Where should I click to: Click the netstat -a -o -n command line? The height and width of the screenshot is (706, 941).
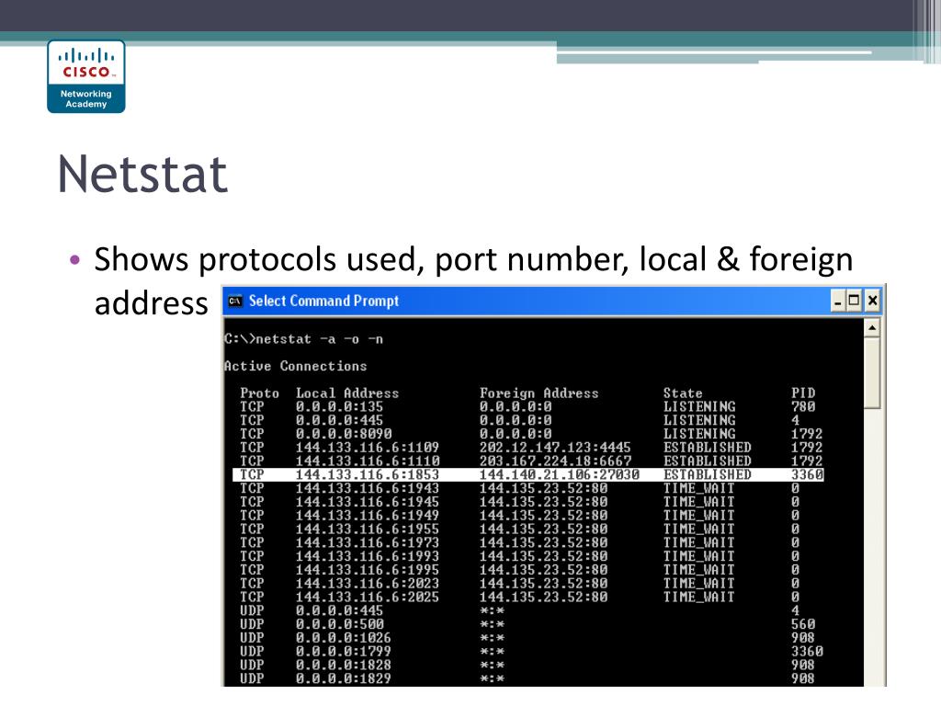coord(303,339)
